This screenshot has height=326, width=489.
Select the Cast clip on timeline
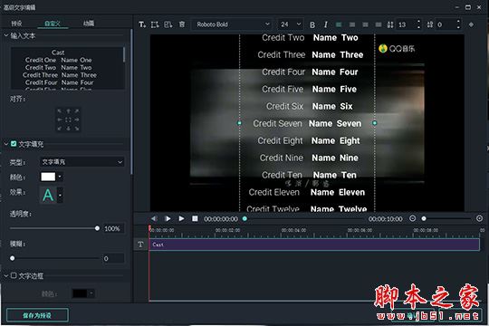[x=314, y=244]
